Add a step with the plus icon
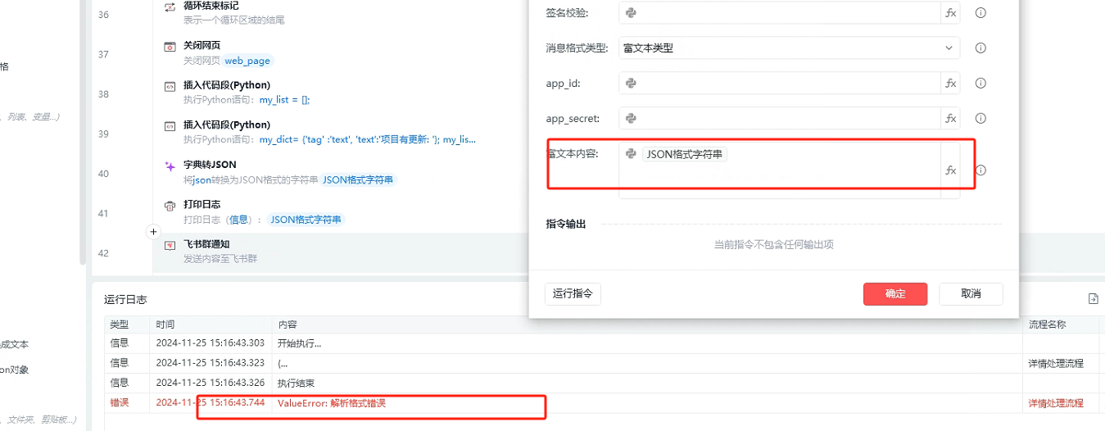1105x431 pixels. (x=153, y=233)
